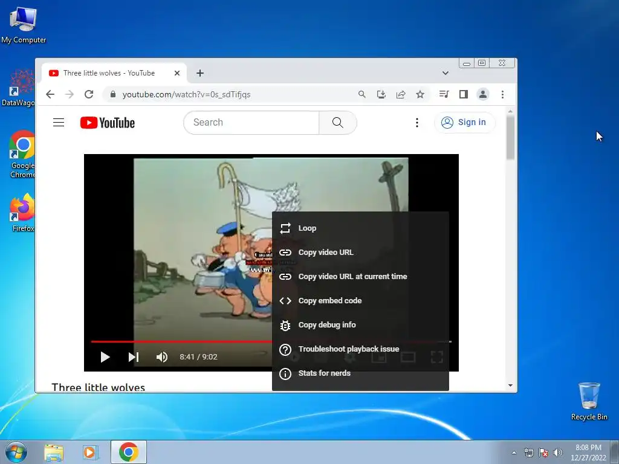Click the scrollbar down arrow

tap(510, 385)
